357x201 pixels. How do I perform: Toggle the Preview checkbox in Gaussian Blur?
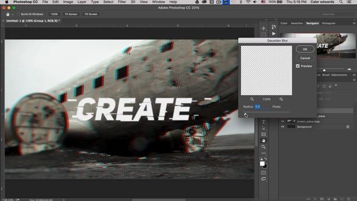pyautogui.click(x=298, y=66)
